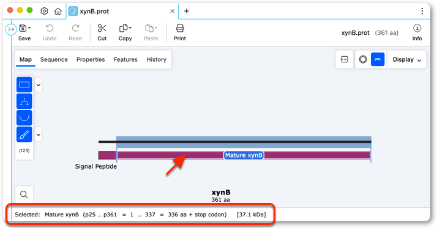The image size is (437, 228).
Task: Open dropdown arrow beside paintbrush button
Action: click(39, 134)
